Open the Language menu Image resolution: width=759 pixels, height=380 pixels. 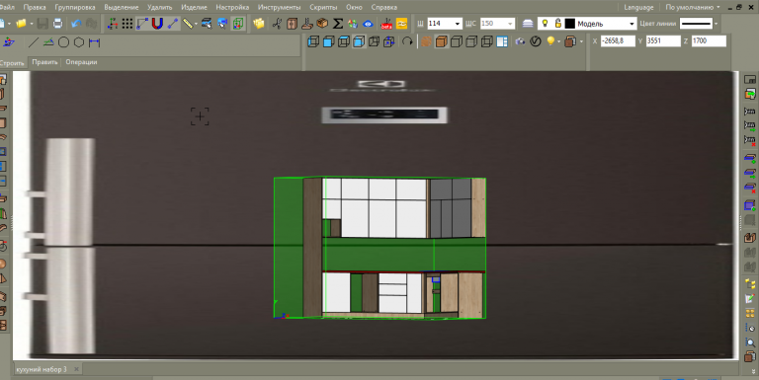coord(638,7)
